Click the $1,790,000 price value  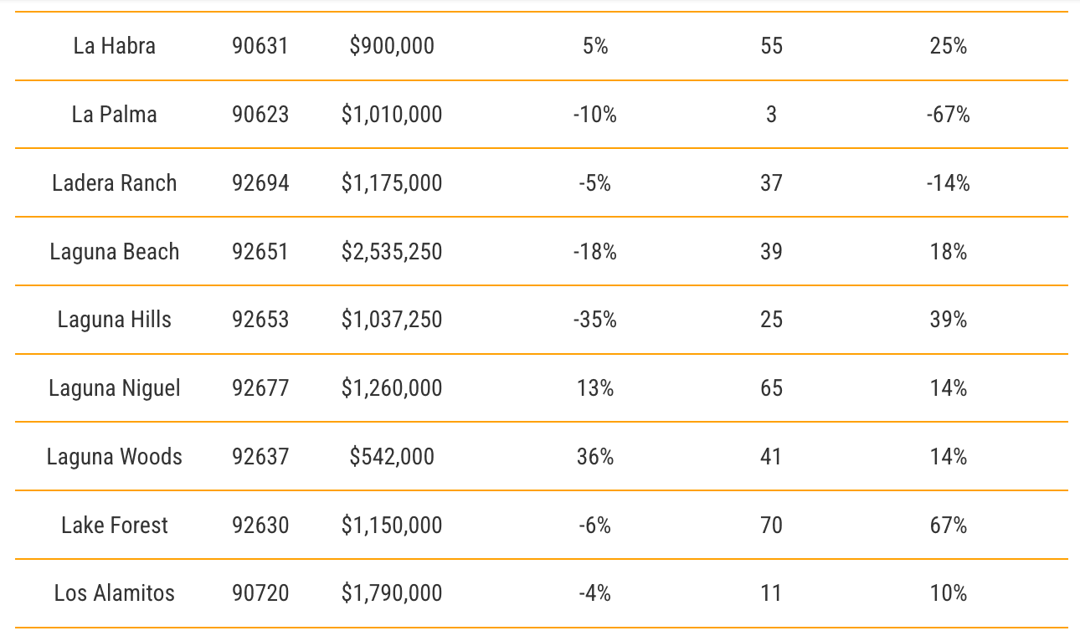(x=392, y=593)
